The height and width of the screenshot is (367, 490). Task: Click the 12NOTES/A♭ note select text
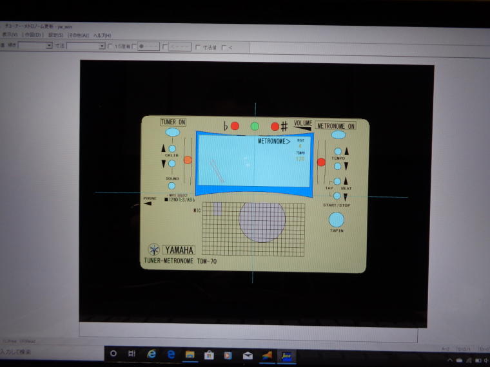click(x=180, y=200)
